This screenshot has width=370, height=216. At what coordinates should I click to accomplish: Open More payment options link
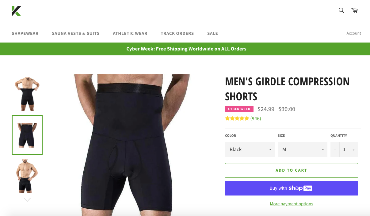point(292,204)
